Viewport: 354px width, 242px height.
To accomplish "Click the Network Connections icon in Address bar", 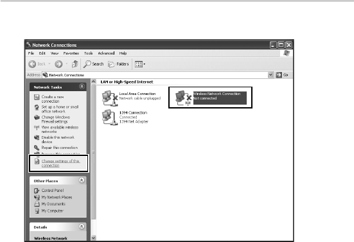I will [46, 75].
